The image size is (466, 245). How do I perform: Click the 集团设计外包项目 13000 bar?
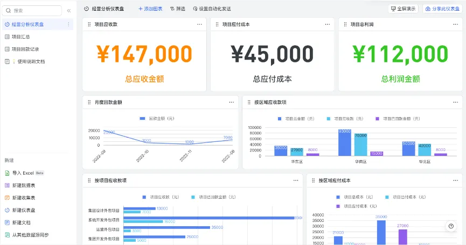click(x=140, y=208)
